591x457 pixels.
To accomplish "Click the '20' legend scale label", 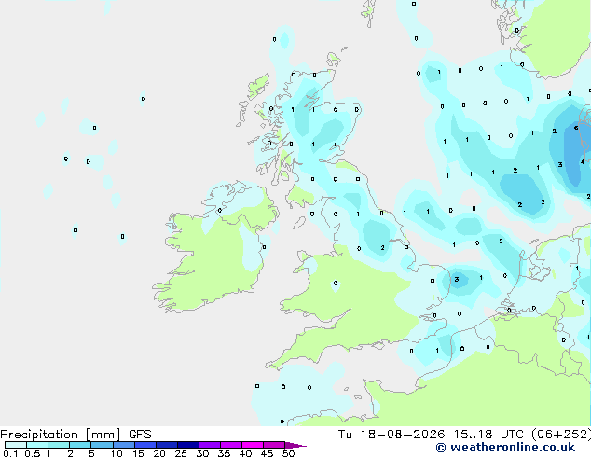I will pos(159,453).
